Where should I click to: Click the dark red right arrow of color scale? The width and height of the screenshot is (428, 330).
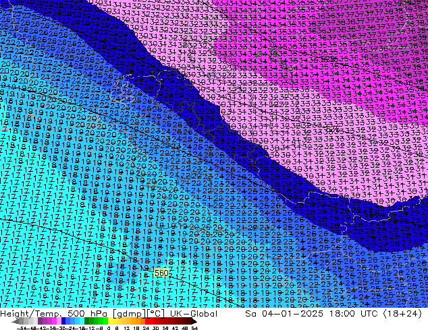(x=194, y=321)
